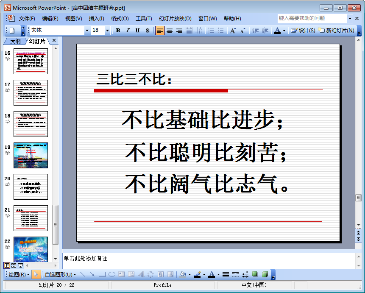Screen dimensions: 365x293
Task: Decrease font size with small A
Action: [242, 31]
